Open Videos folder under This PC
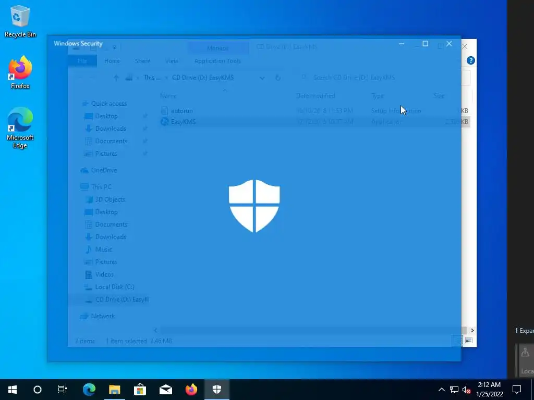Screen dimensions: 534x400 point(104,274)
